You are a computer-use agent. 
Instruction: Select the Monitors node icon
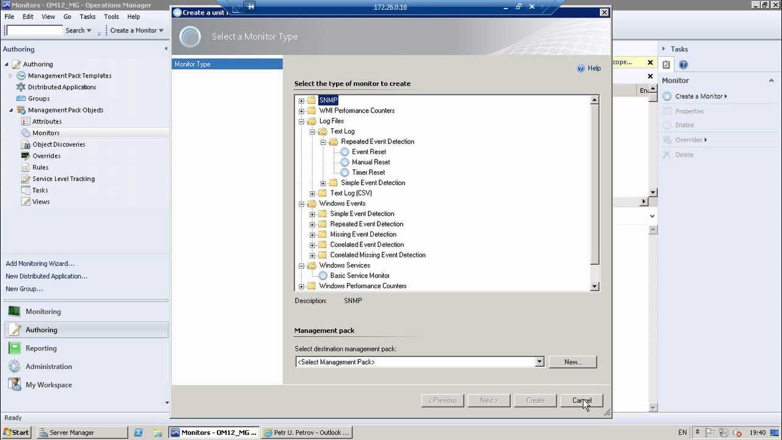pos(26,133)
